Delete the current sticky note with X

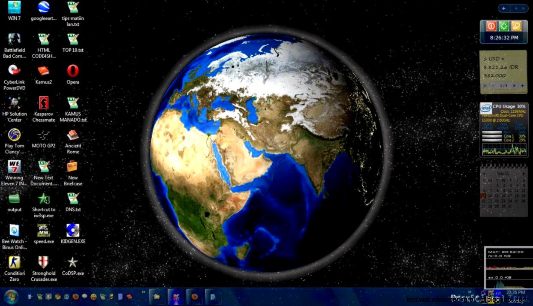(485, 86)
